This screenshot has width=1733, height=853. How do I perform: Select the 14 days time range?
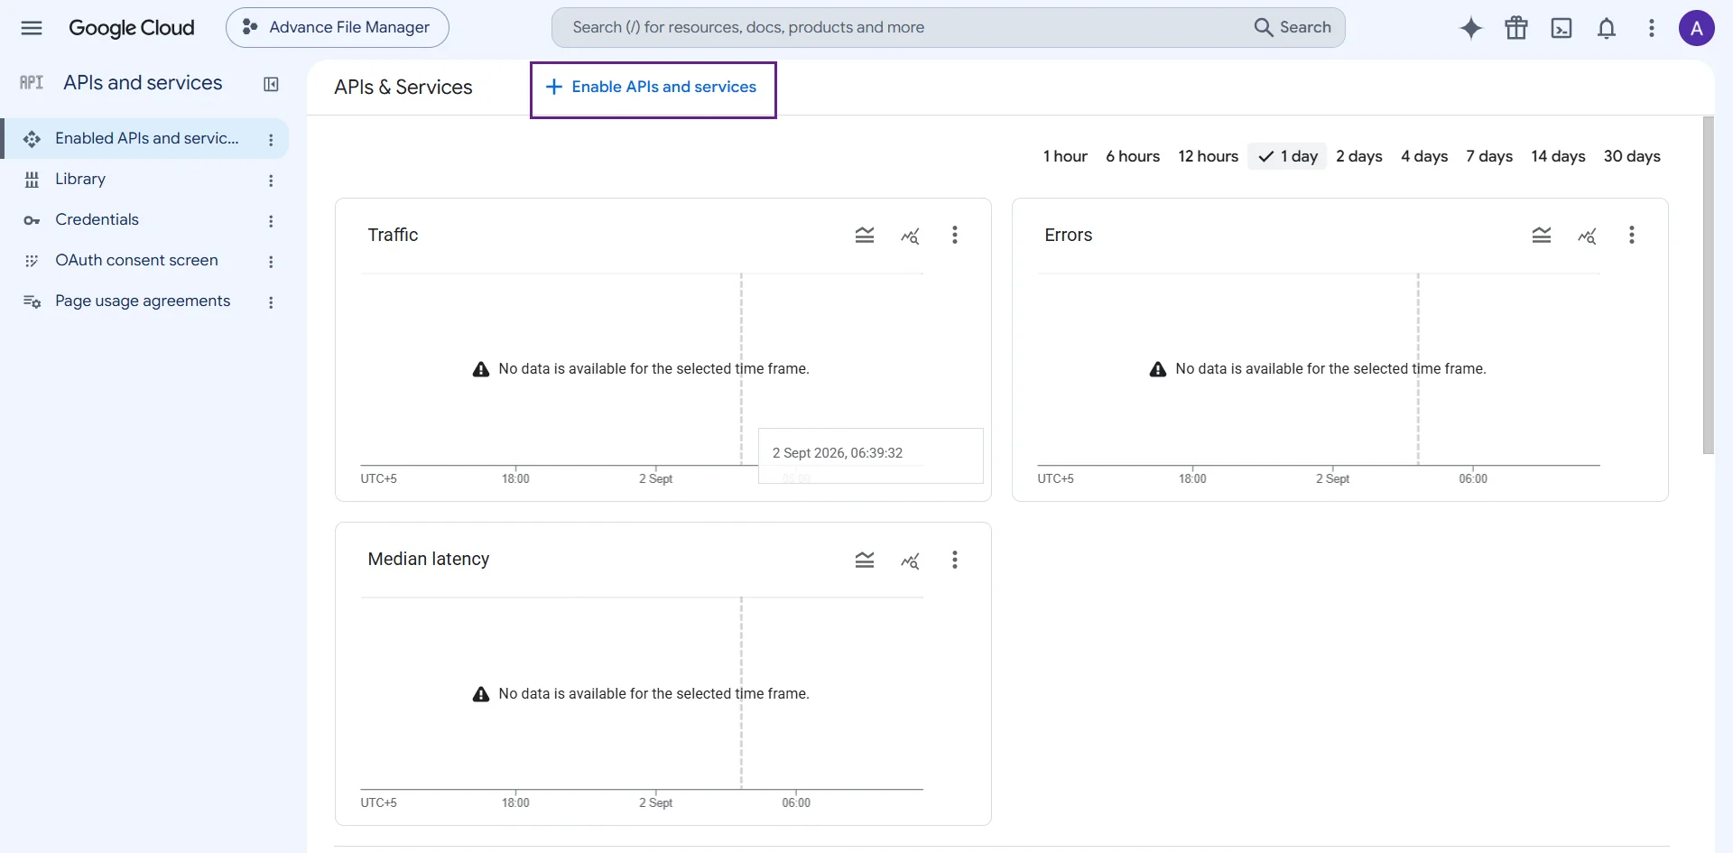coord(1558,156)
